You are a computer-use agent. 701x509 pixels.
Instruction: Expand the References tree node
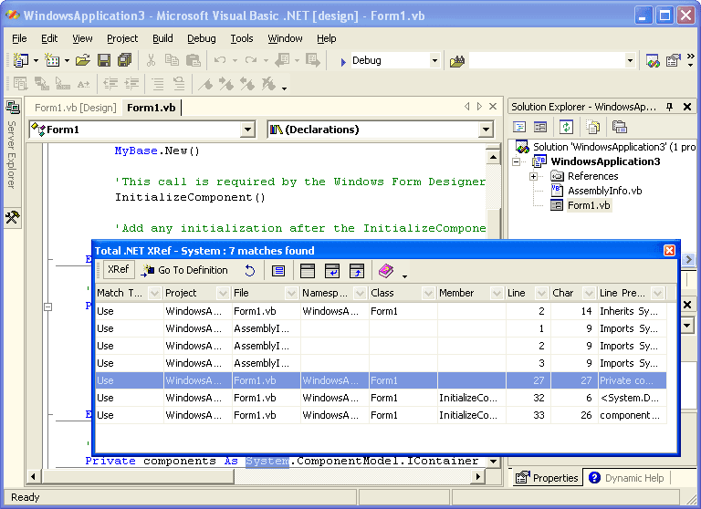click(533, 177)
